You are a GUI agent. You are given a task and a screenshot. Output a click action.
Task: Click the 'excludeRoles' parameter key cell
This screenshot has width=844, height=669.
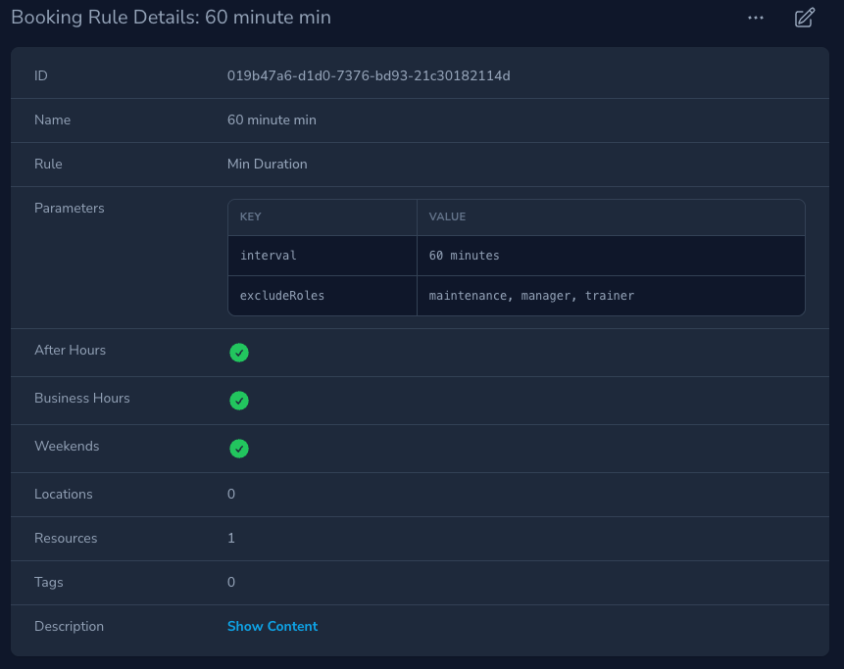pyautogui.click(x=323, y=296)
